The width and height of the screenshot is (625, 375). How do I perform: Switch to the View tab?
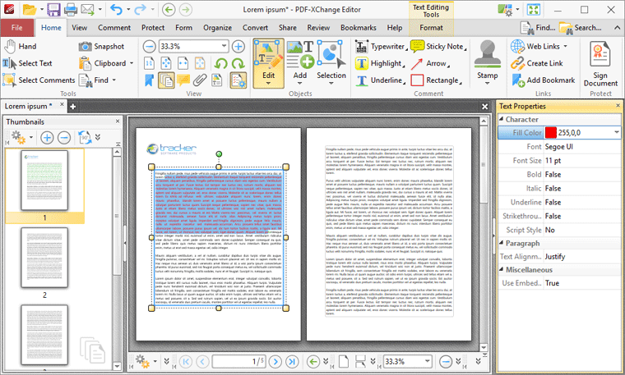tap(79, 28)
